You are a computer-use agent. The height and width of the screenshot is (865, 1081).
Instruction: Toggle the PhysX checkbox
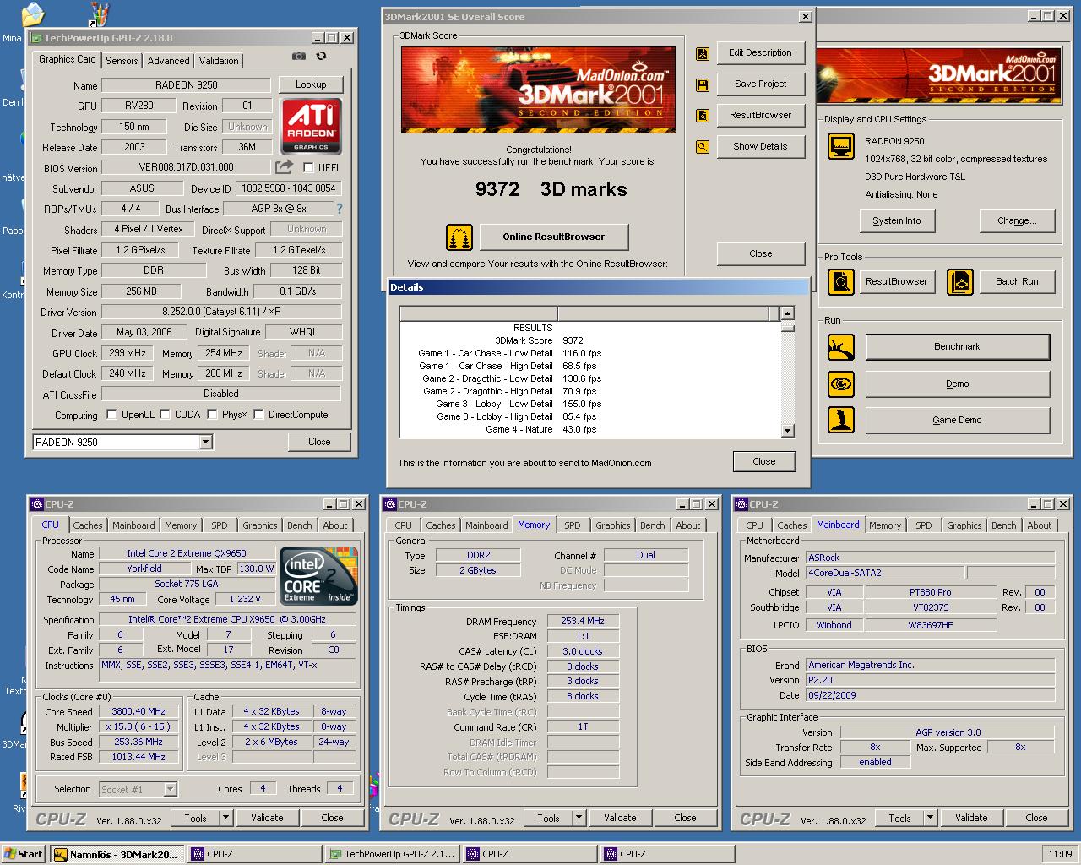click(x=212, y=415)
